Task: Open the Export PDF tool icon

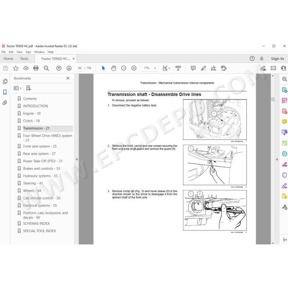Action: click(x=284, y=90)
